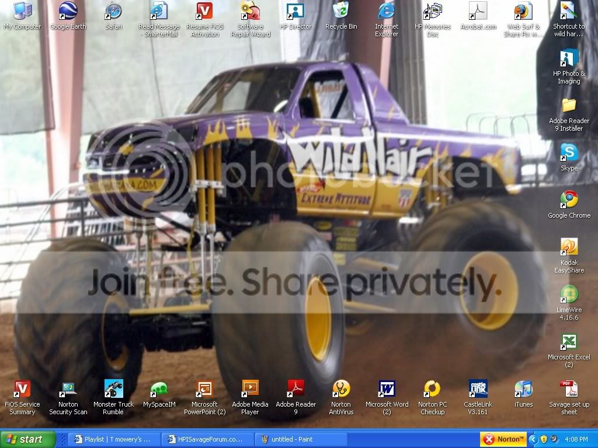The width and height of the screenshot is (598, 448).
Task: Select the Adobe Reader 9 Installer folder
Action: [x=569, y=114]
